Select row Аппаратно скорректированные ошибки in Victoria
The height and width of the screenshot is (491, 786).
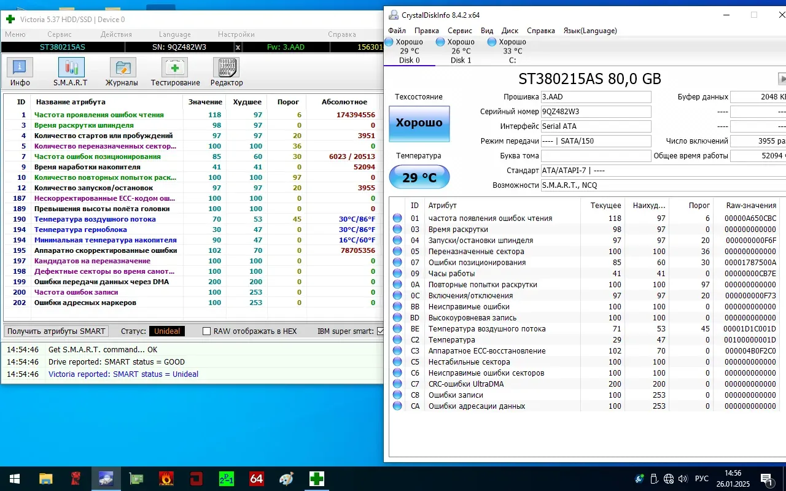(x=193, y=250)
